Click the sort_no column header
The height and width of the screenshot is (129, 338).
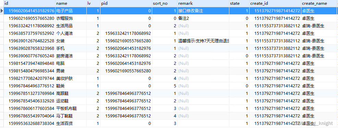click(165, 3)
